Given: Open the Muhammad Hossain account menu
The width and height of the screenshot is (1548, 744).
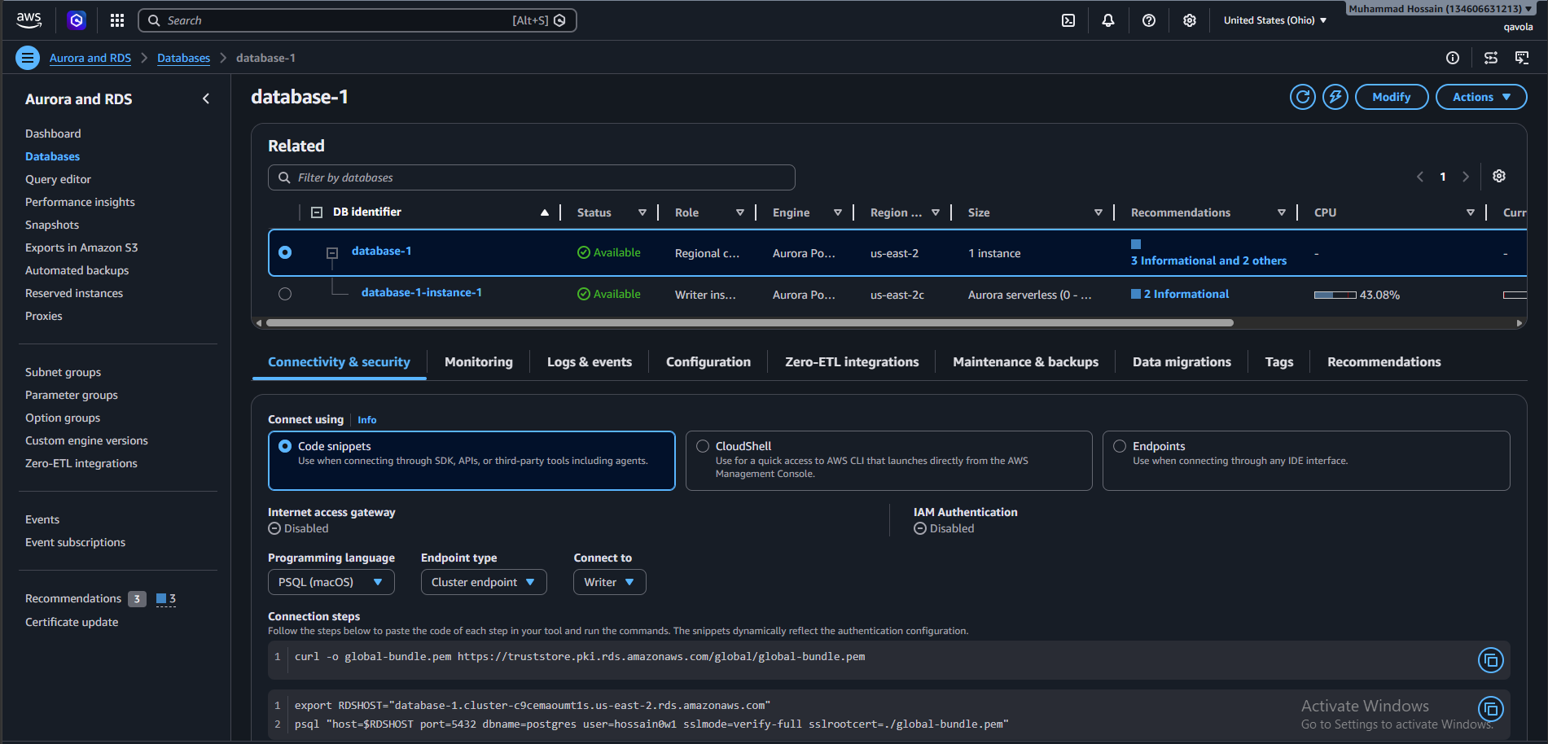Looking at the screenshot, I should (1440, 9).
